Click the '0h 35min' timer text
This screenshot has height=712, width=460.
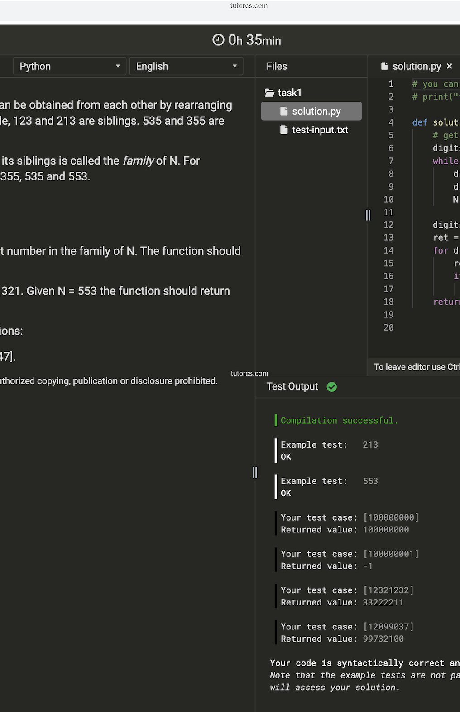[x=254, y=40]
